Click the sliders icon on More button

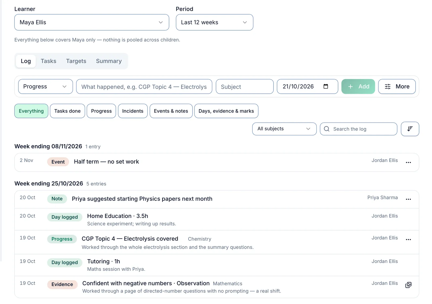click(387, 86)
